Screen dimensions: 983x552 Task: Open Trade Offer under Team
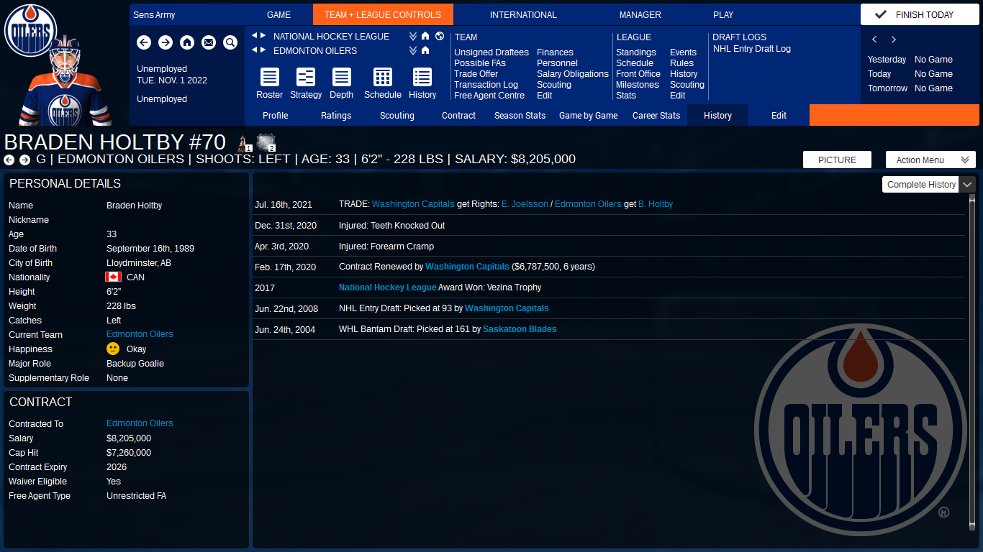point(476,73)
